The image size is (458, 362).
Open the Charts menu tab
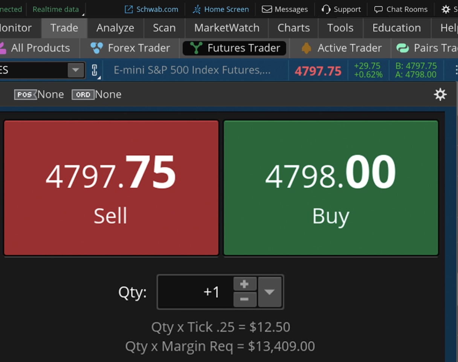pyautogui.click(x=293, y=28)
